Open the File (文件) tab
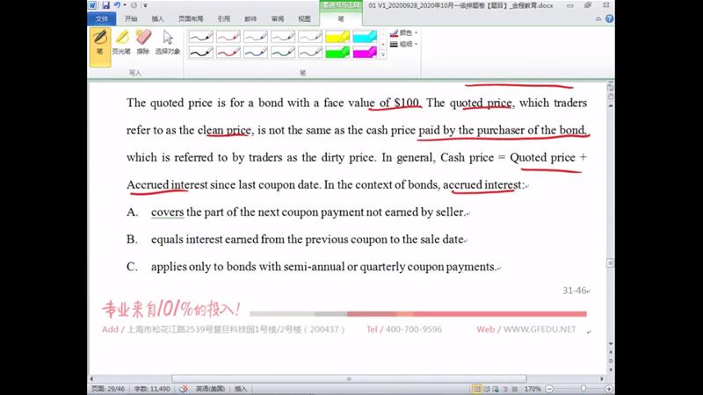 (x=102, y=18)
